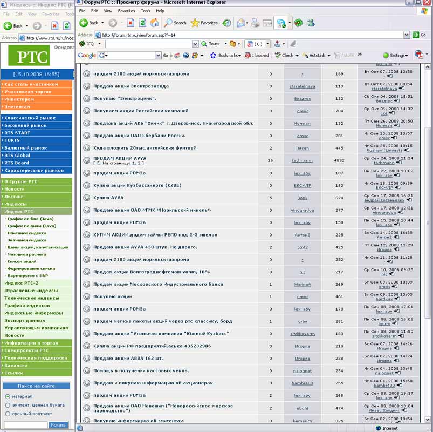The image size is (433, 432).
Task: Open browsing History icon
Action: tap(227, 23)
